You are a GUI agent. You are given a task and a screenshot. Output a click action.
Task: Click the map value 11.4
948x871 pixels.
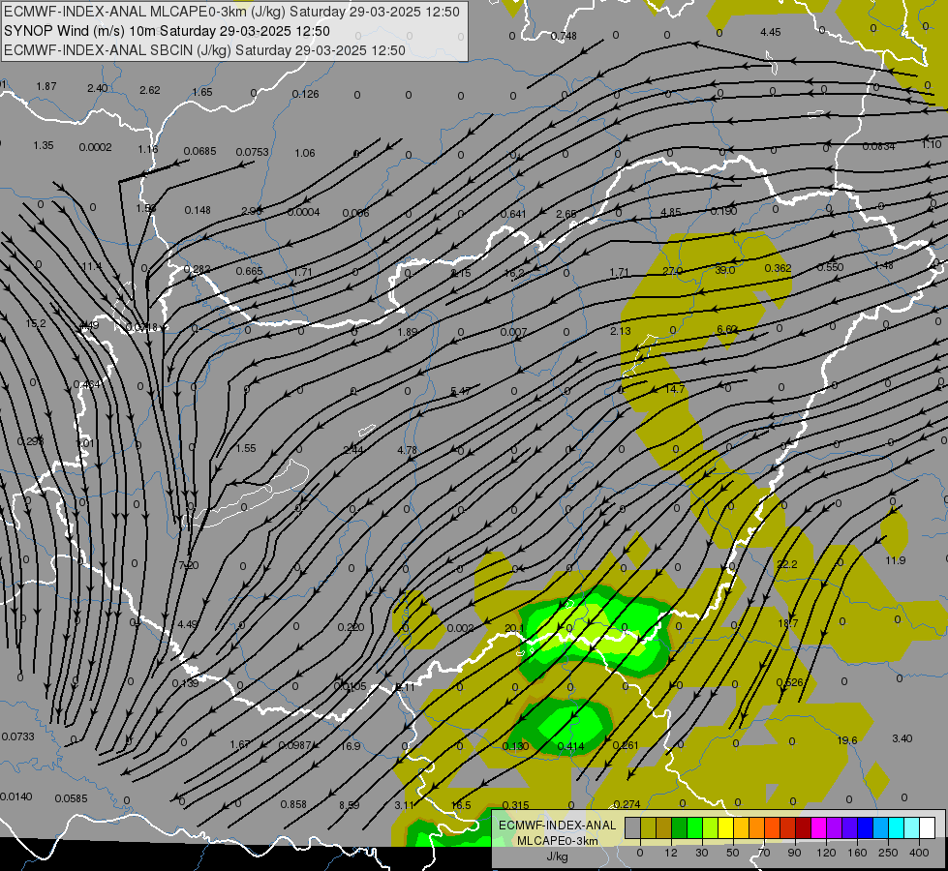pos(92,266)
